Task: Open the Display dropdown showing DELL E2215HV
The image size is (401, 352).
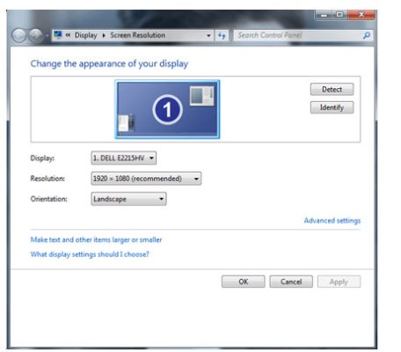Action: tap(123, 158)
